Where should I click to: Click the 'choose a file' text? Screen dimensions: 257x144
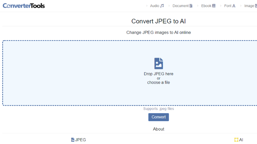(x=158, y=83)
